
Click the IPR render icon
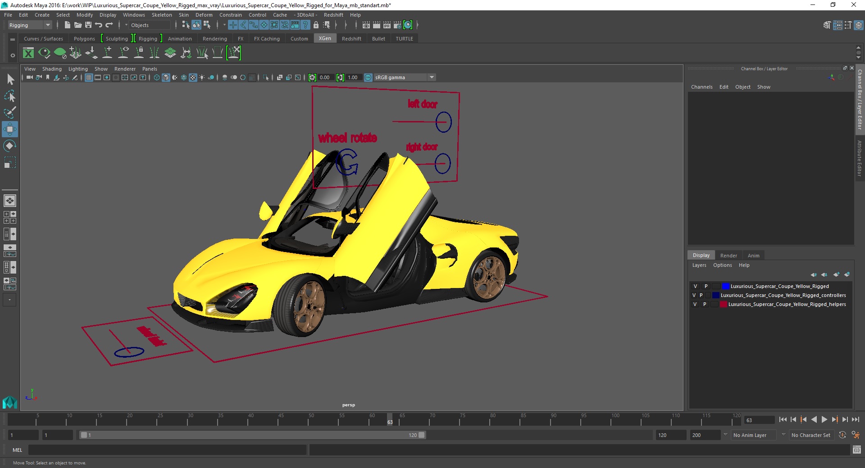[x=387, y=25]
